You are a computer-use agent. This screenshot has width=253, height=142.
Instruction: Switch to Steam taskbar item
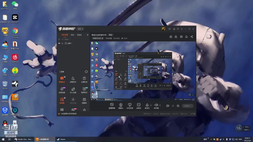pyautogui.click(x=66, y=139)
